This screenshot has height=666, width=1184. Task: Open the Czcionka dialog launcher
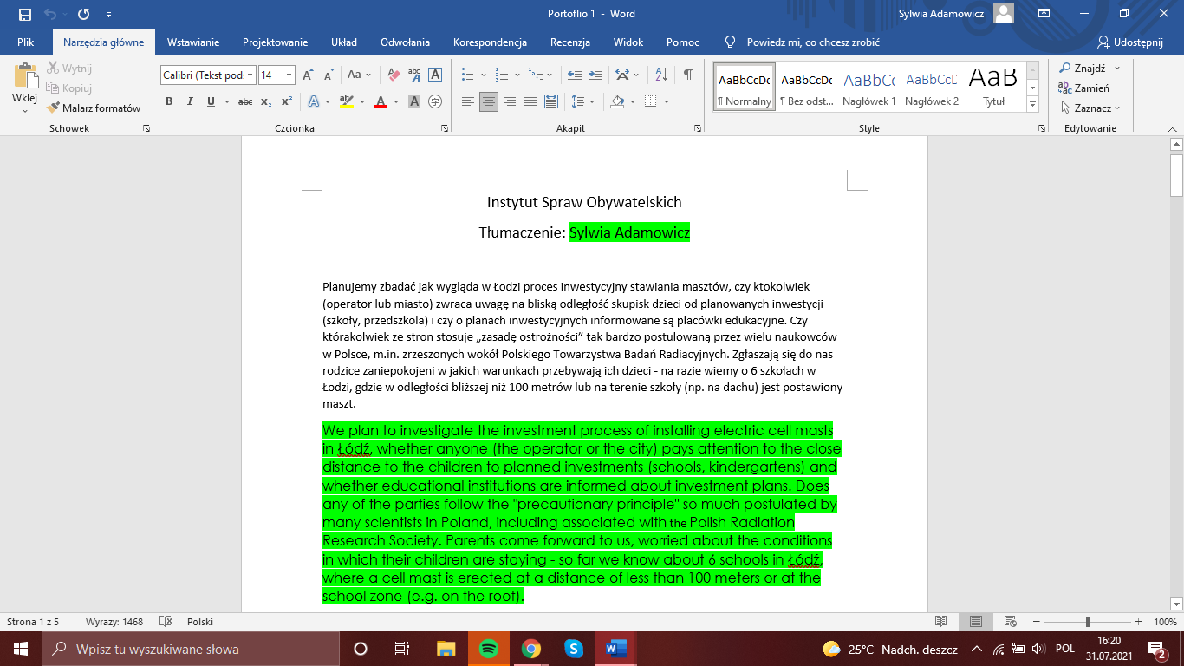coord(445,128)
